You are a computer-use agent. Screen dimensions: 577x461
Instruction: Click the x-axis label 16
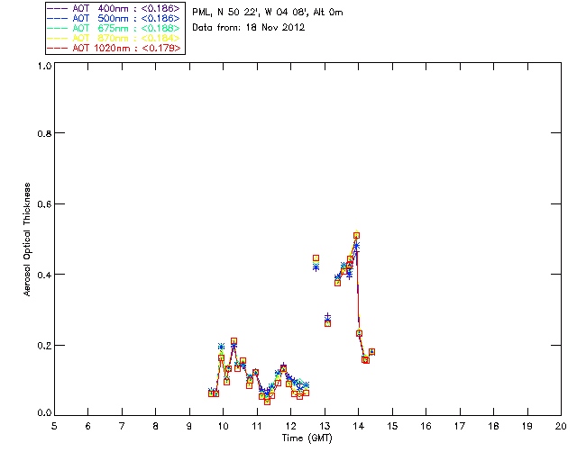[x=426, y=426]
